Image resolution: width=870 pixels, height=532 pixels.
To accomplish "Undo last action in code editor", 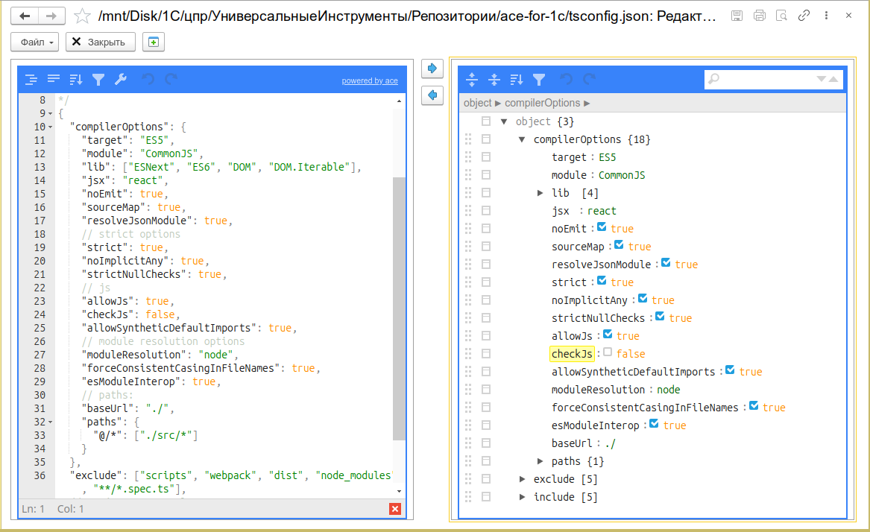I will pyautogui.click(x=148, y=80).
